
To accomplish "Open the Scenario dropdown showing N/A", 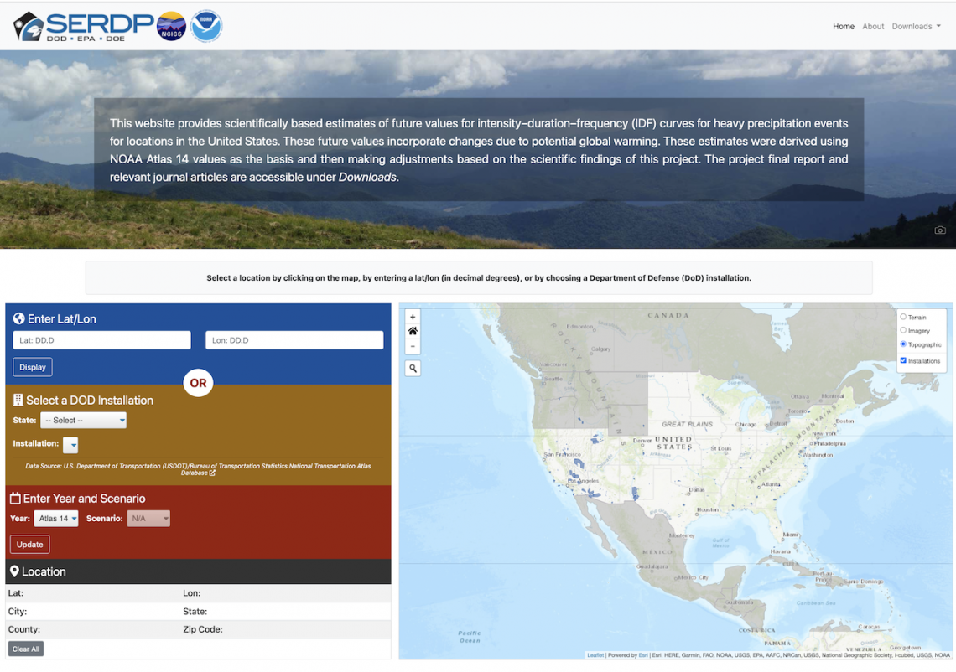I will coord(148,519).
